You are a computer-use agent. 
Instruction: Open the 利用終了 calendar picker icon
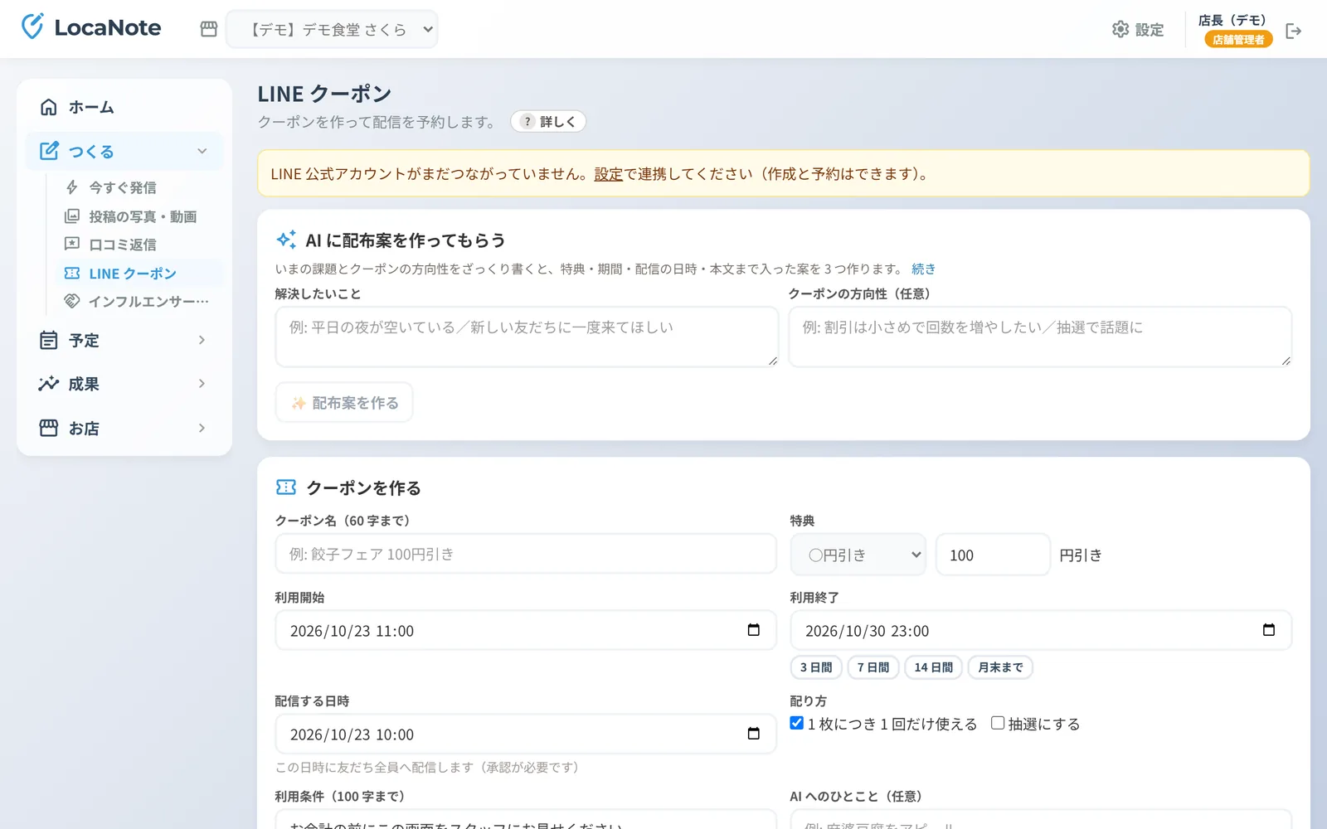1268,630
